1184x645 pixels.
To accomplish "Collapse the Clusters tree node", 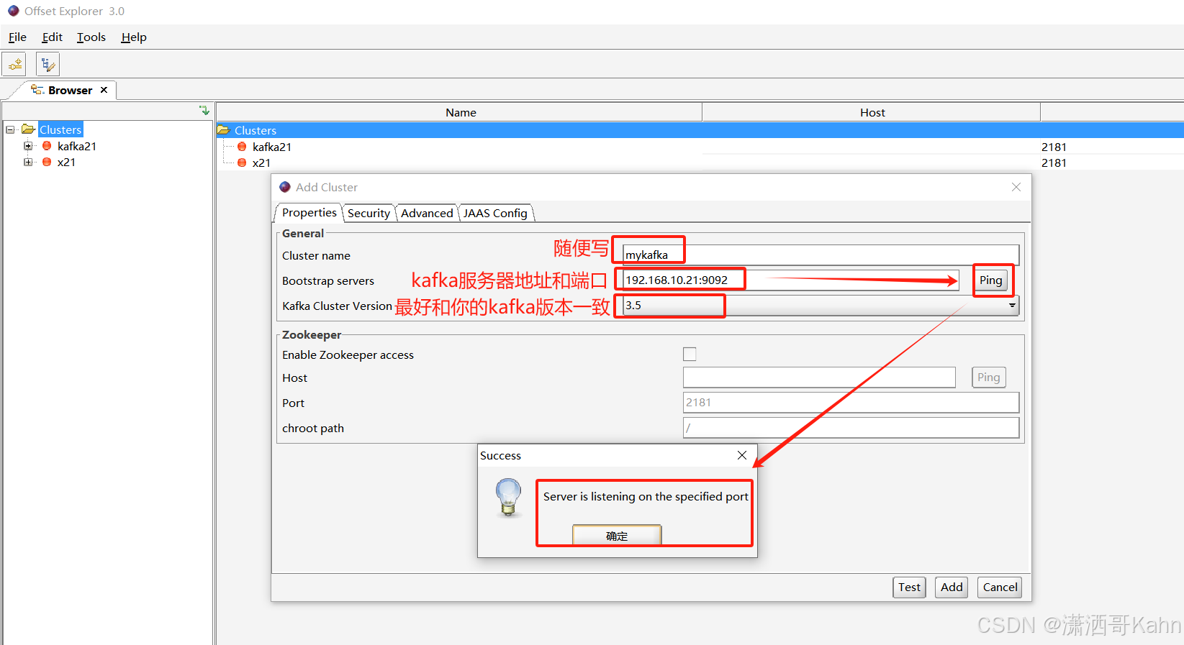I will tap(10, 130).
